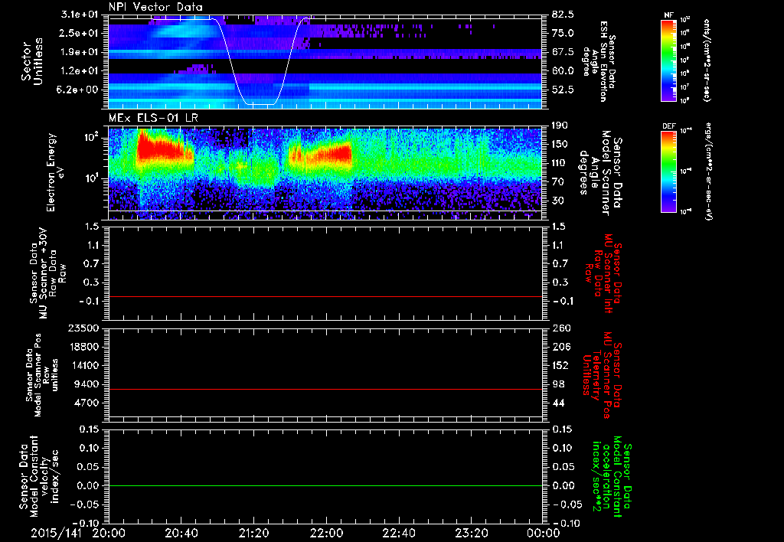Click the 67.5 degree elevation tick
784x542 pixels.
(x=563, y=52)
